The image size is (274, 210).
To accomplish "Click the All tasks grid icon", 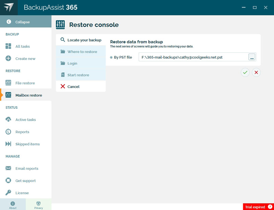I will point(8,46).
